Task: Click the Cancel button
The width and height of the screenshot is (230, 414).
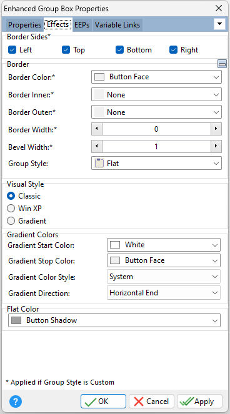Action: pyautogui.click(x=151, y=402)
